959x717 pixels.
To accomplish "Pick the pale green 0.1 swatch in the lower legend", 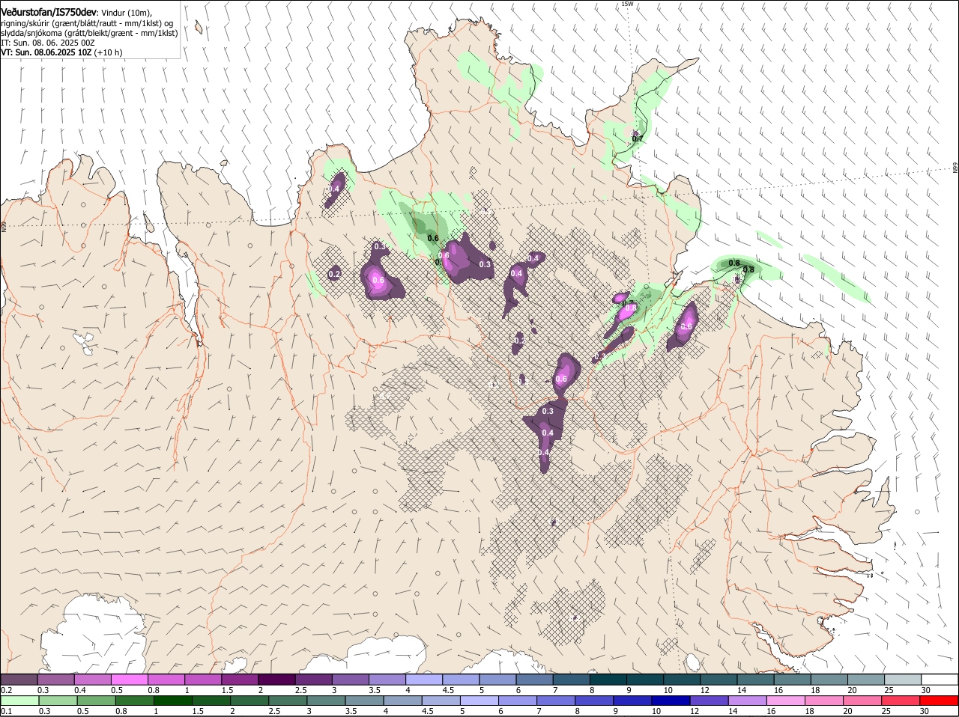I will click(19, 701).
